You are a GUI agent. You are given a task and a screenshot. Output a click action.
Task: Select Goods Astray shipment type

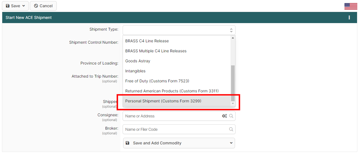click(x=138, y=61)
